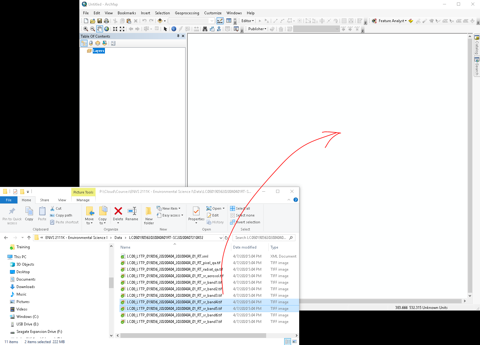Toggle Auto Hide pin on Table Of Contents
The image size is (480, 345).
pyautogui.click(x=178, y=36)
